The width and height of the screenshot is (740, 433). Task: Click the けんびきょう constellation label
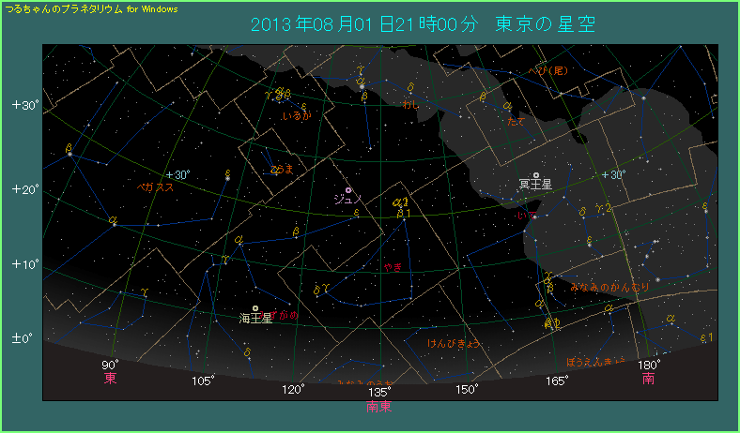point(454,343)
